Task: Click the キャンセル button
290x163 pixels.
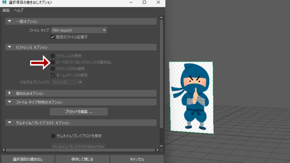Action: click(x=137, y=159)
